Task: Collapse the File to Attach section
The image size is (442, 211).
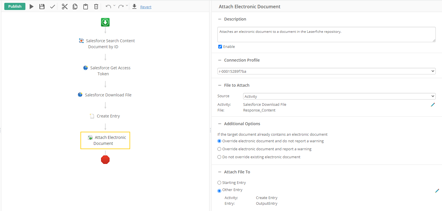Action: (219, 85)
